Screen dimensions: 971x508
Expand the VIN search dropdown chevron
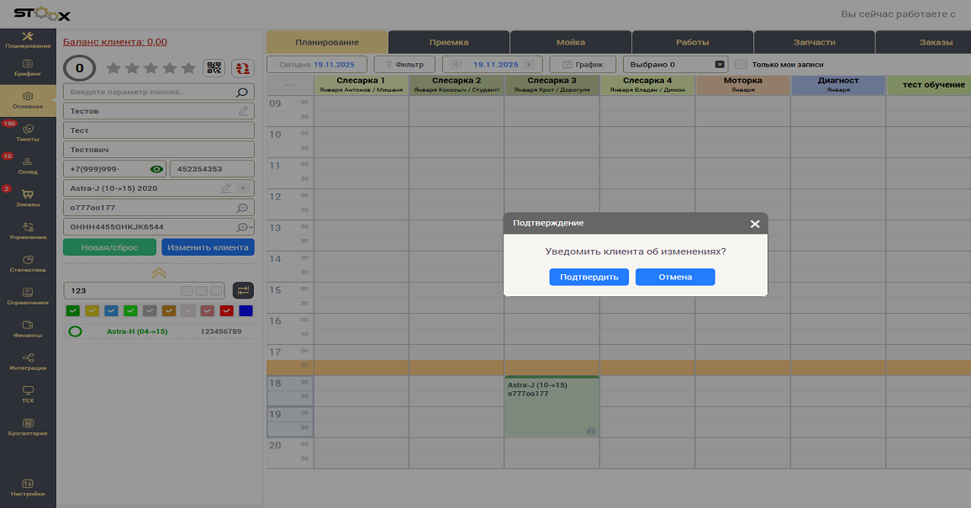[x=251, y=227]
